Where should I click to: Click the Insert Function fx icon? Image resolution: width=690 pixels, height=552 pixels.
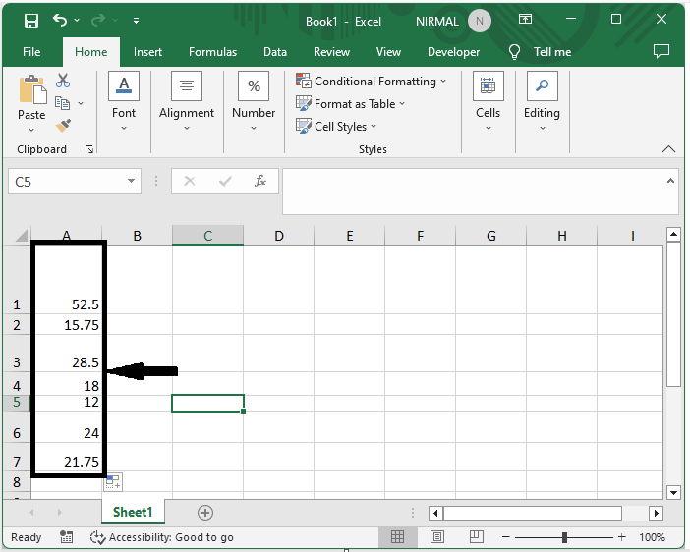pyautogui.click(x=260, y=181)
